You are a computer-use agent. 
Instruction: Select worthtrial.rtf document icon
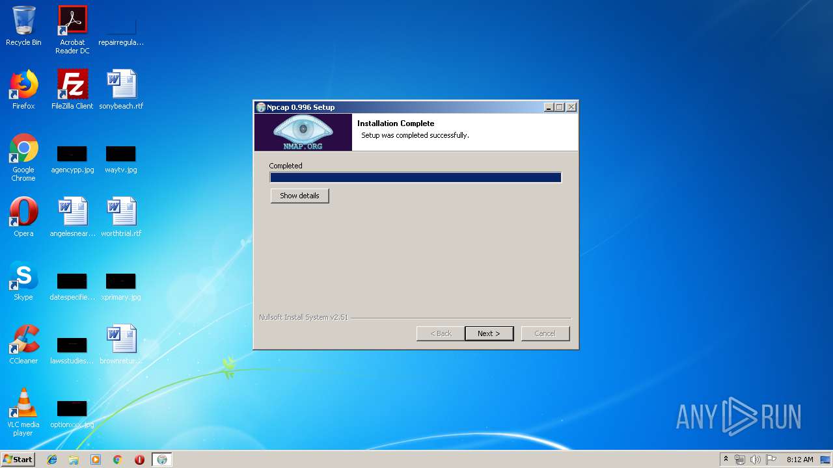point(121,217)
